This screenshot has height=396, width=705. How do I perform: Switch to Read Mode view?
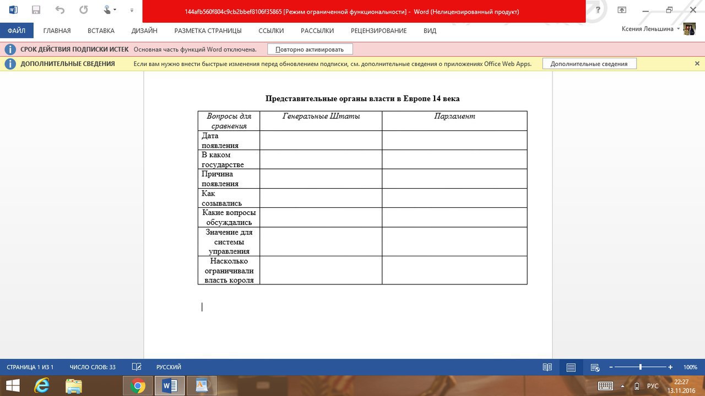pyautogui.click(x=547, y=367)
